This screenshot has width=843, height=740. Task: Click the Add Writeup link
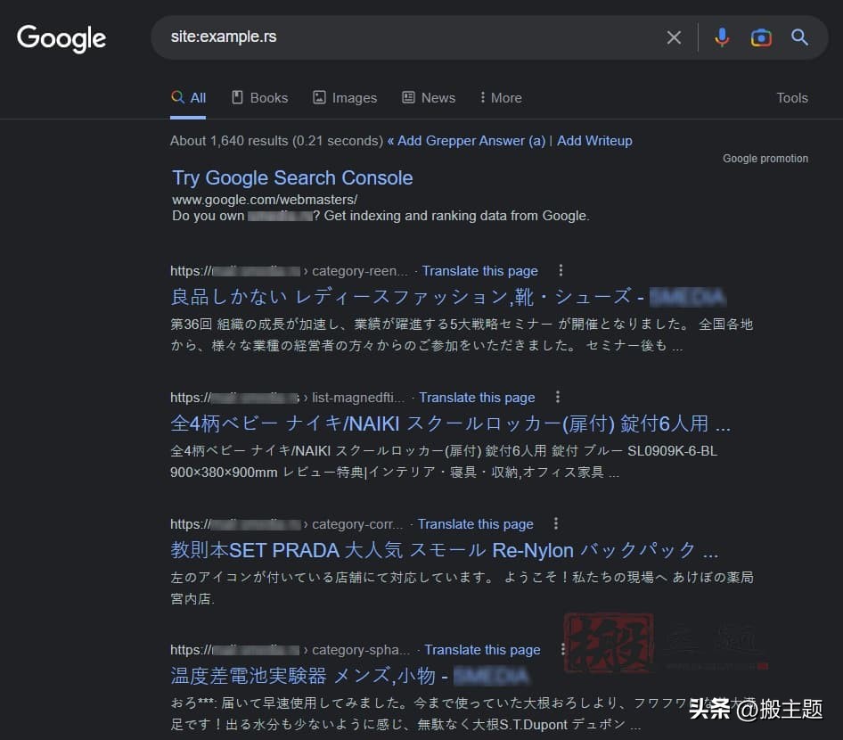click(594, 140)
